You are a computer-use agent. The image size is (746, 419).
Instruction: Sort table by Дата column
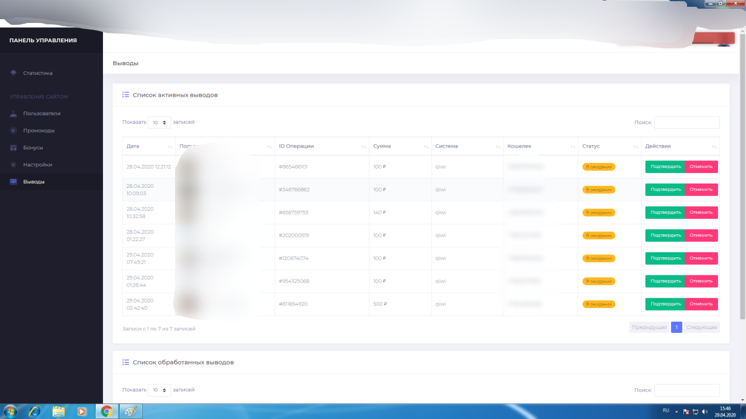click(x=149, y=146)
